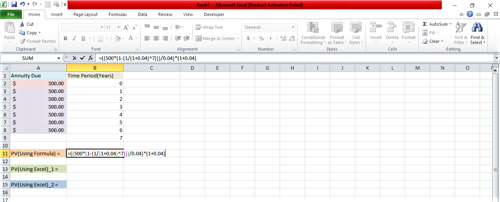Toggle Bold formatting

[x=65, y=39]
